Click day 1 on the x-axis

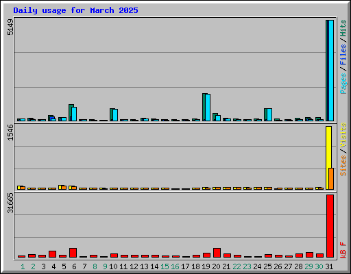pos(23,266)
